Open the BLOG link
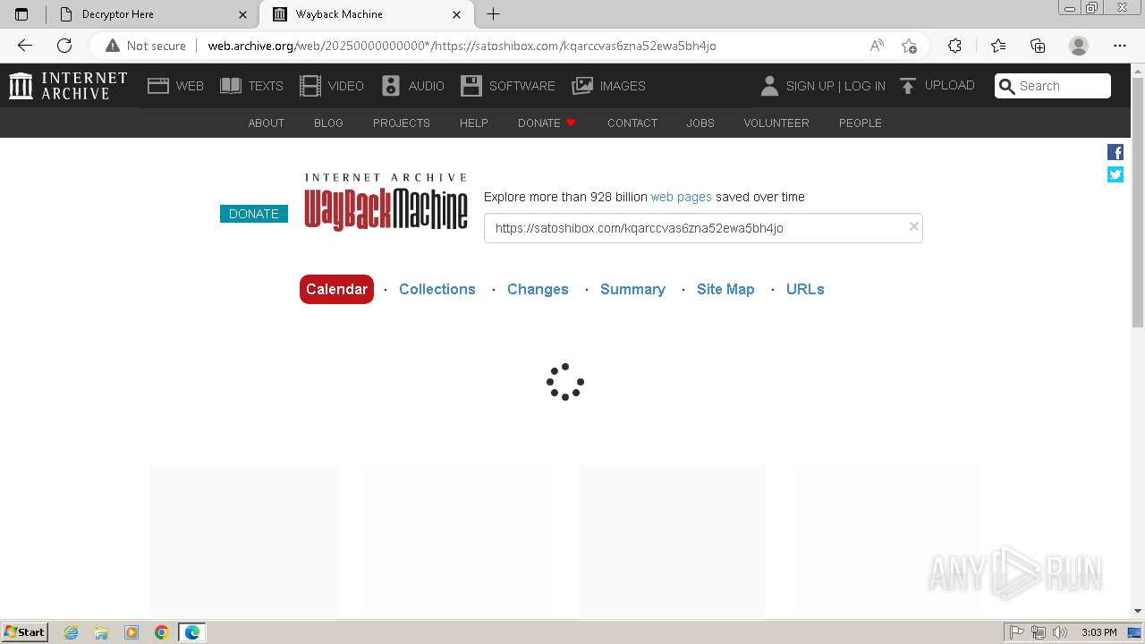Viewport: 1145px width, 644px height. click(328, 123)
